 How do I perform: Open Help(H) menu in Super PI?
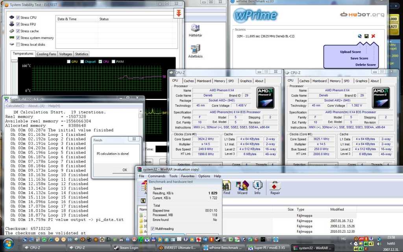point(54,106)
